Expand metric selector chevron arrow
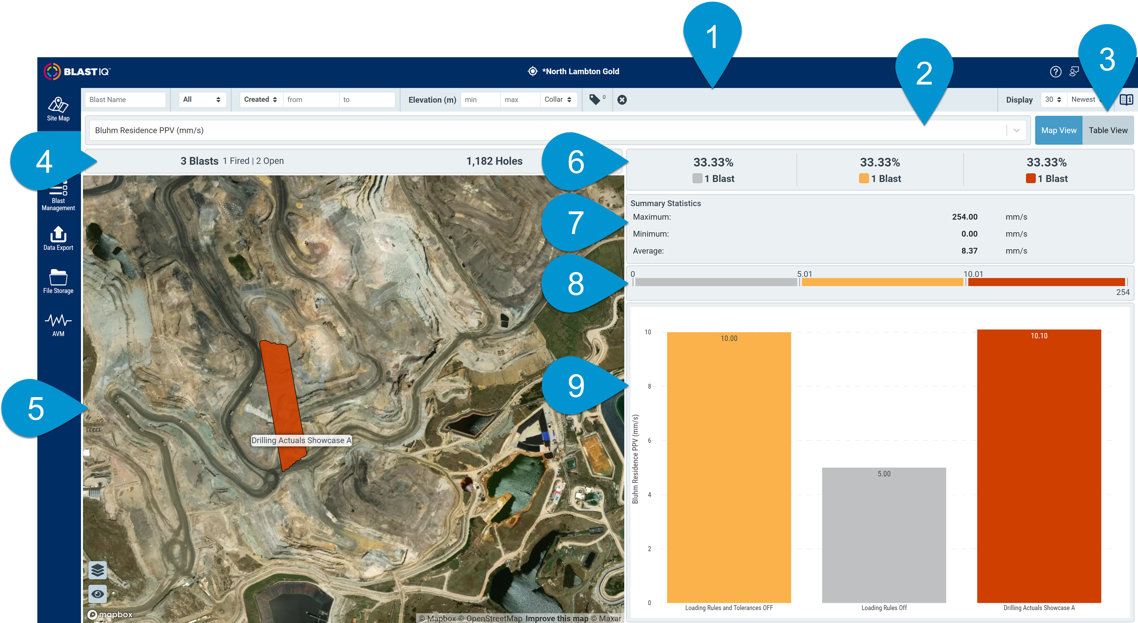 1017,130
